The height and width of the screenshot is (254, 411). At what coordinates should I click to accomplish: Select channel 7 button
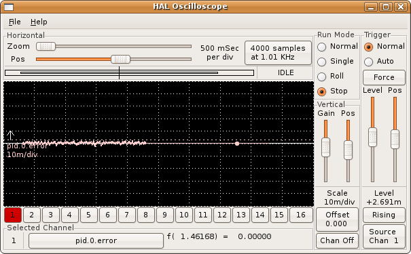coord(126,215)
